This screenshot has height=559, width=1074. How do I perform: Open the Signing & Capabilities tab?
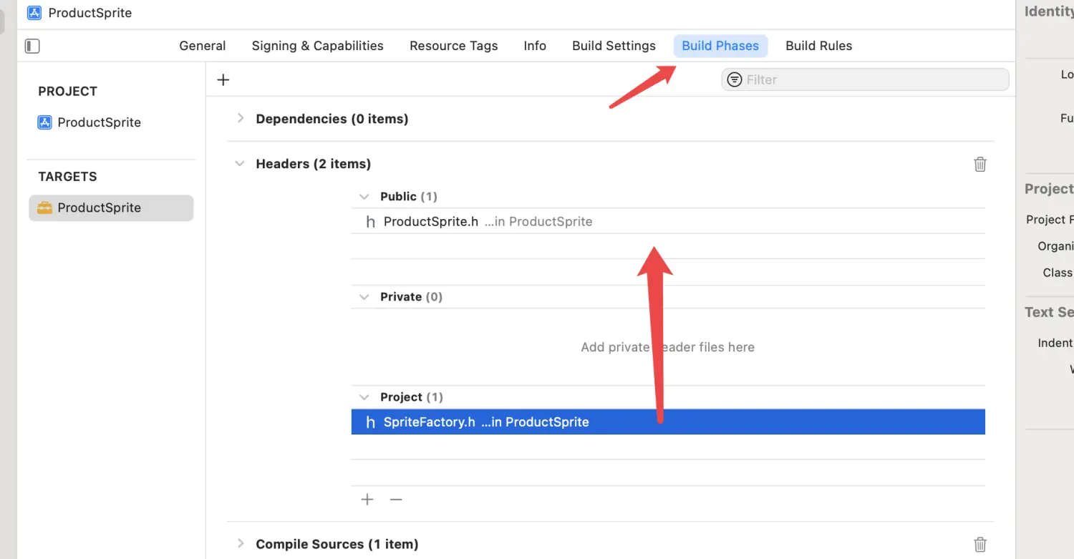pos(317,46)
